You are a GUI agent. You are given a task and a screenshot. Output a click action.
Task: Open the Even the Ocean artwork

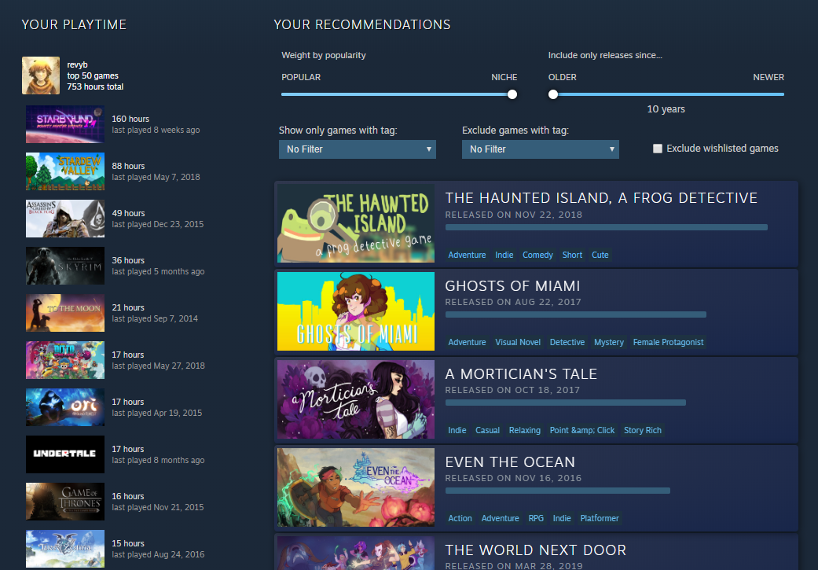(356, 487)
